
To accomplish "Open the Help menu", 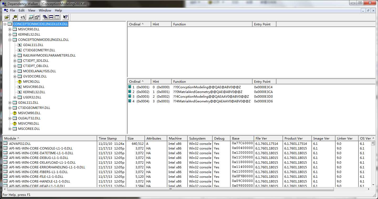I will 58,10.
